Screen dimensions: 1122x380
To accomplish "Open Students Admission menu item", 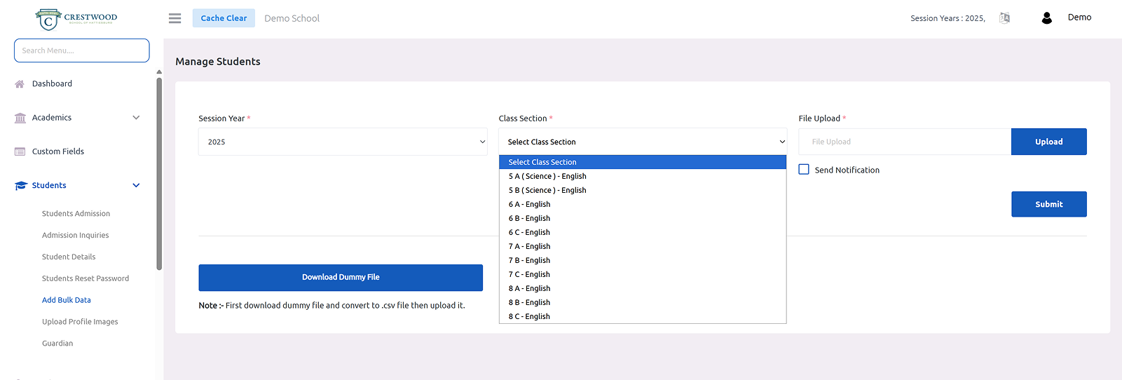I will click(76, 214).
